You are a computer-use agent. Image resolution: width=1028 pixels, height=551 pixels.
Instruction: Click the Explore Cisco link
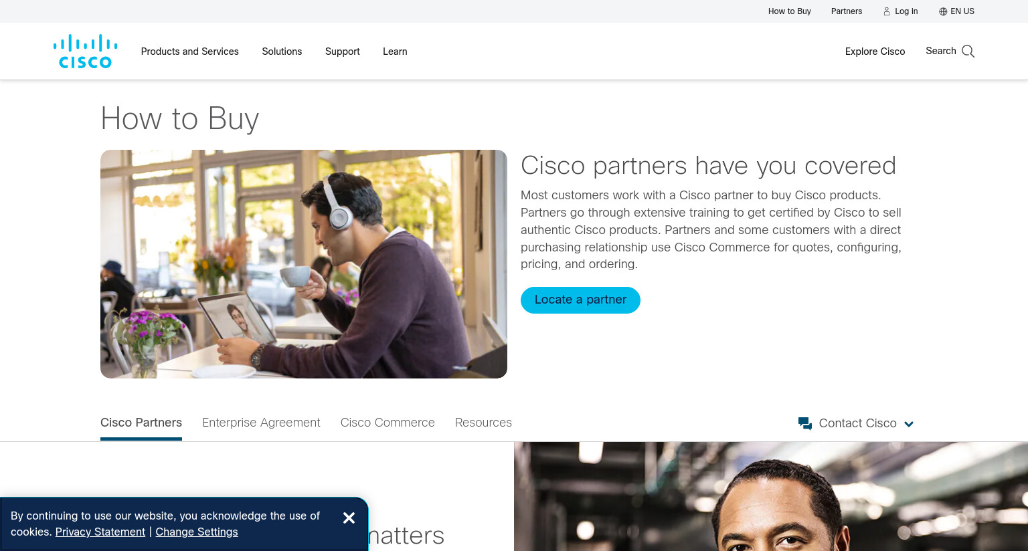coord(875,51)
